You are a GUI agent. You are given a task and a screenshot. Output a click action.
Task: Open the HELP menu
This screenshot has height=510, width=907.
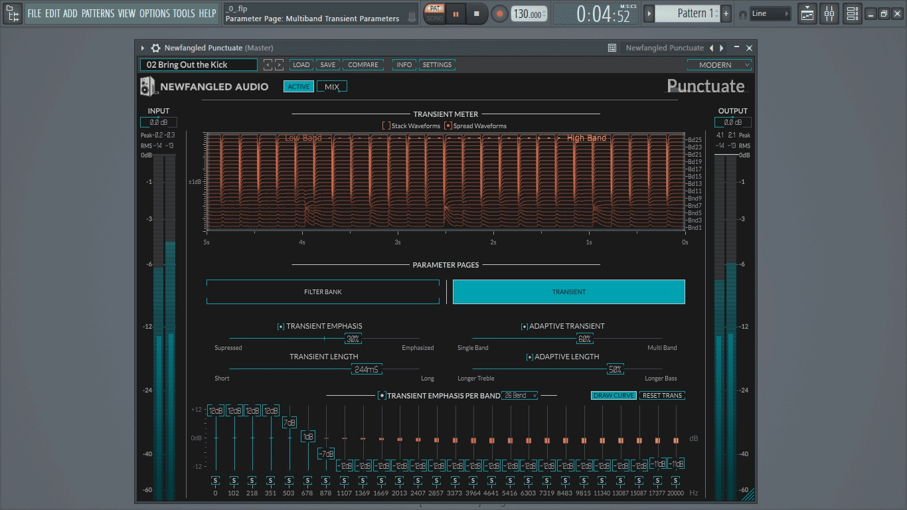(x=208, y=13)
